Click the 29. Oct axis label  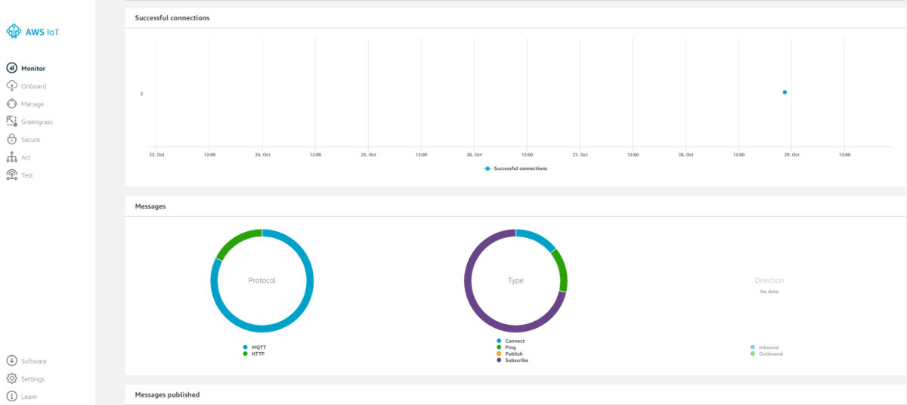click(x=791, y=154)
